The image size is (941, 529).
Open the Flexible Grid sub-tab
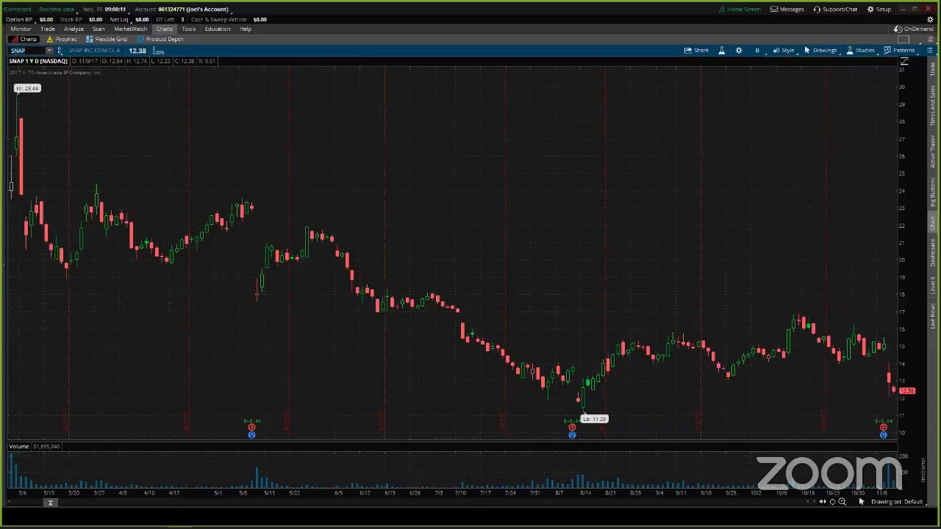[107, 39]
